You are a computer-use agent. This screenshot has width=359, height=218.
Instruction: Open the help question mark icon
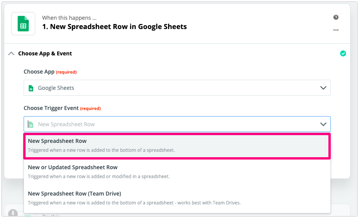point(336,17)
